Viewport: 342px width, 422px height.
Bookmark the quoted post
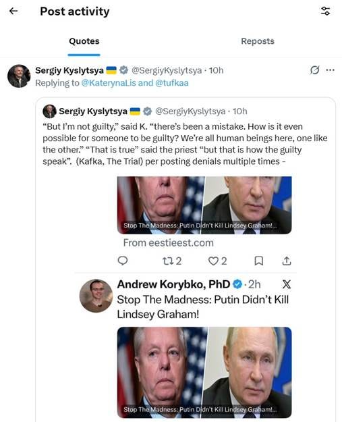(258, 261)
